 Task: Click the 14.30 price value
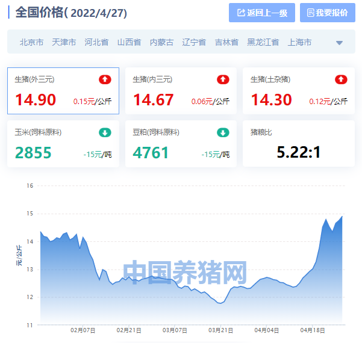(x=272, y=100)
